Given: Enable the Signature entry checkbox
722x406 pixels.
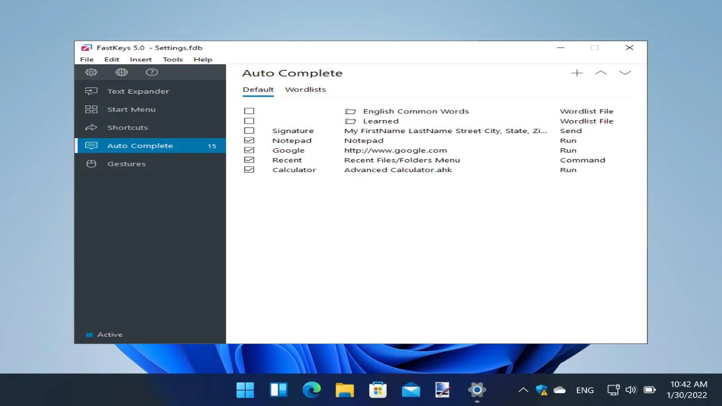Looking at the screenshot, I should tap(249, 131).
